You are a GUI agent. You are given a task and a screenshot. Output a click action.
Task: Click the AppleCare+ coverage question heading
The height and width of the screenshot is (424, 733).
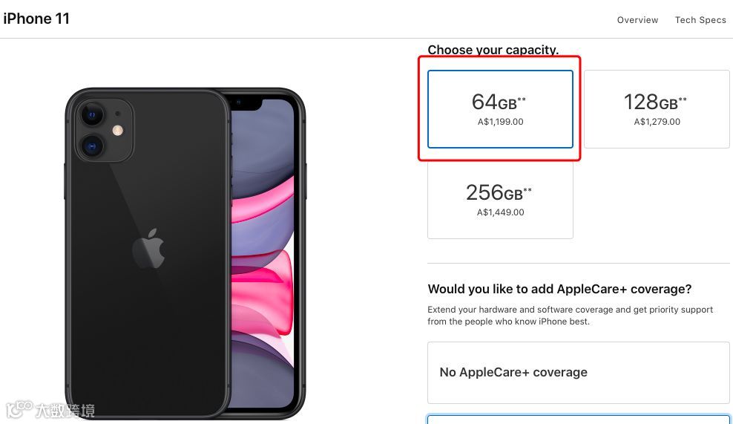point(559,289)
